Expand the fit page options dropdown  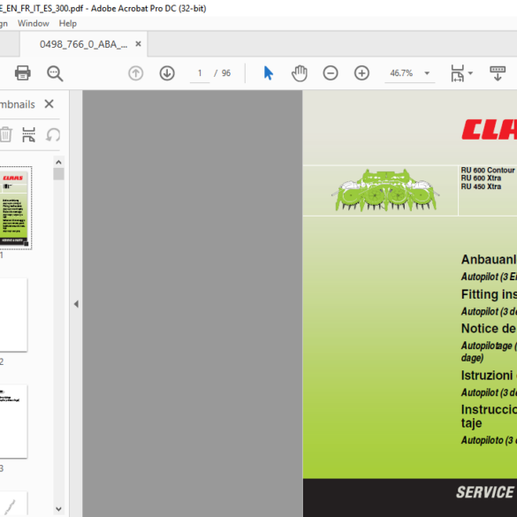(470, 72)
